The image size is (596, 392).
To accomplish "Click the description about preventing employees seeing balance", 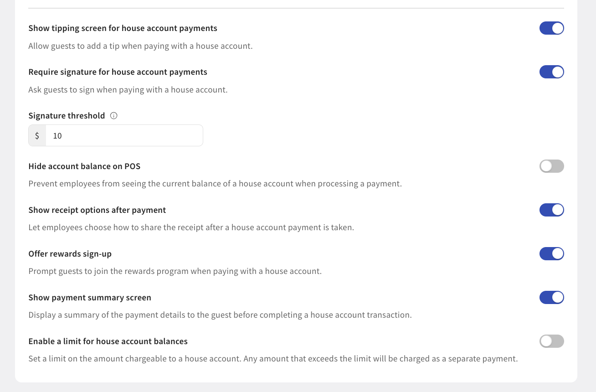I will click(x=215, y=184).
